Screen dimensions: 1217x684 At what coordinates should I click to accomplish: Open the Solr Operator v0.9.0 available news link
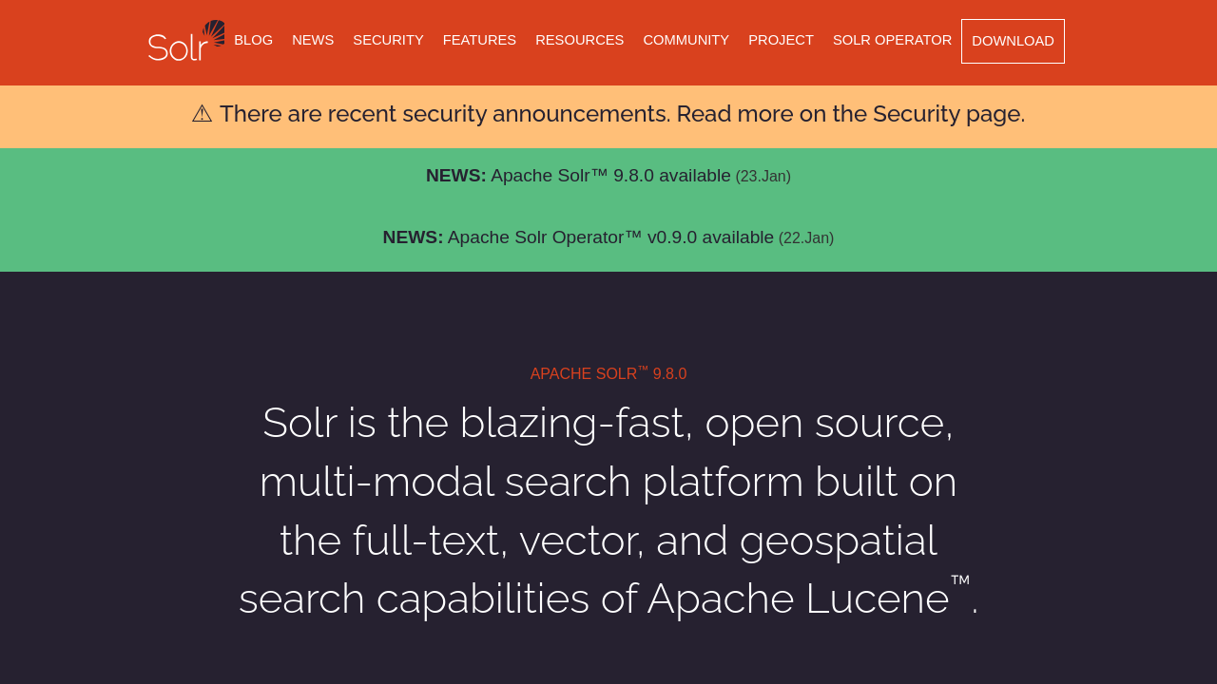[610, 237]
